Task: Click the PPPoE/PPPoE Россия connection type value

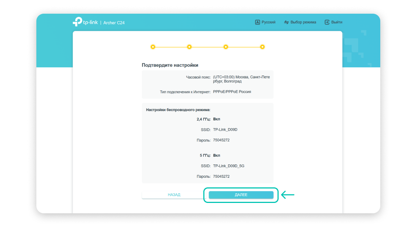Action: pyautogui.click(x=232, y=92)
